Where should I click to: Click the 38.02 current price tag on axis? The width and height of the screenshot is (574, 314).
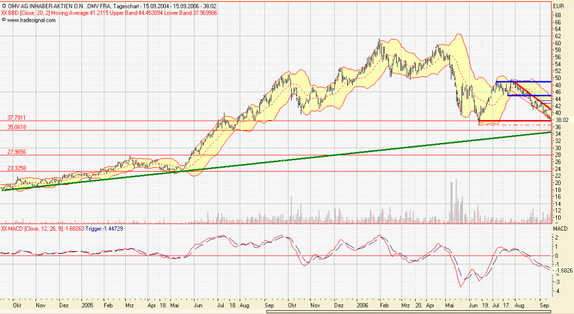(561, 119)
